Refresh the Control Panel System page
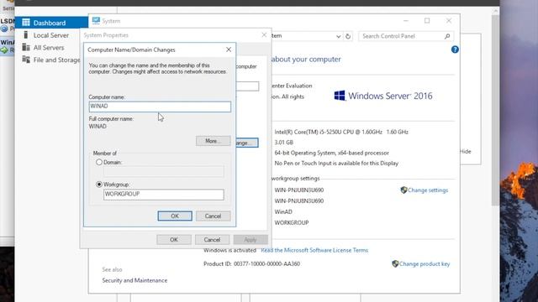This screenshot has width=538, height=302. (x=348, y=36)
